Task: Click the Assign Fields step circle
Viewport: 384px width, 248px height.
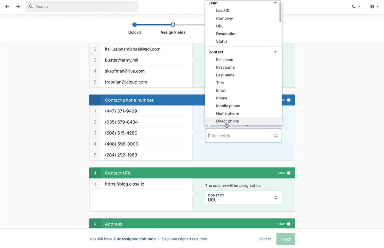Action: point(173,25)
